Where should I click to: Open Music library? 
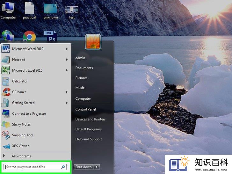point(80,88)
